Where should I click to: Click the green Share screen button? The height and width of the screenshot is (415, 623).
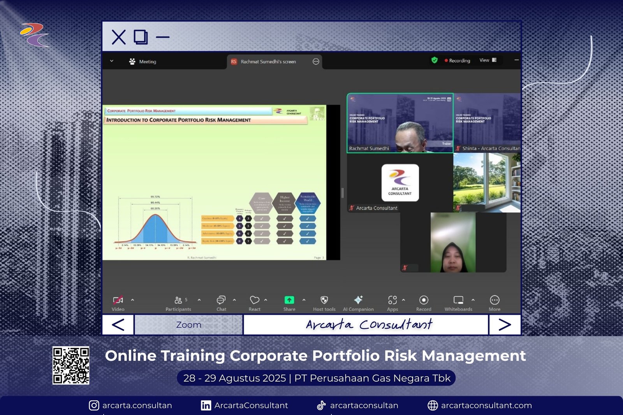289,300
